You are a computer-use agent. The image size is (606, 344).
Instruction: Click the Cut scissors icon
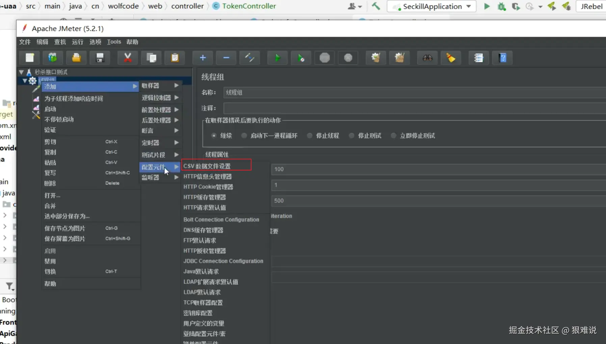[x=128, y=58]
